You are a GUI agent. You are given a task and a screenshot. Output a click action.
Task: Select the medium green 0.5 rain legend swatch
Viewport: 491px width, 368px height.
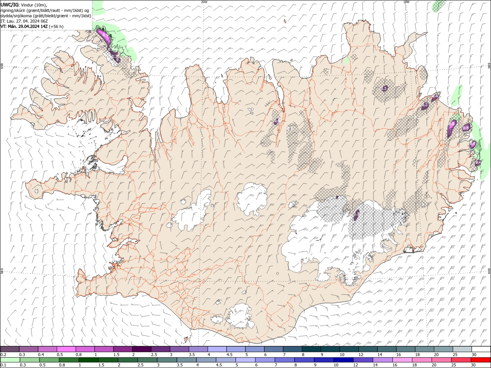[x=49, y=360]
